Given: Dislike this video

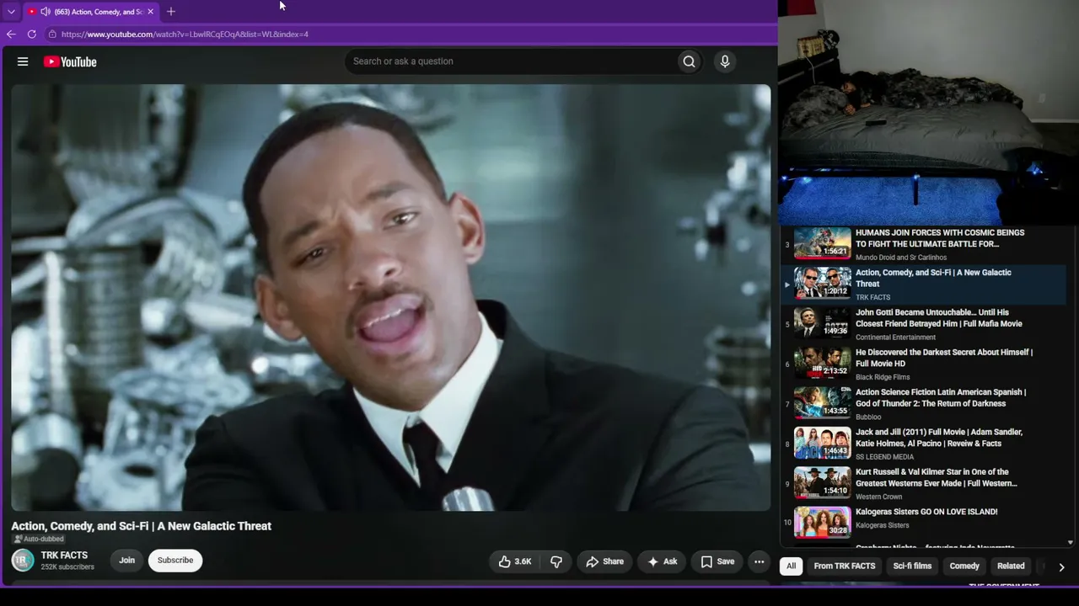Looking at the screenshot, I should [556, 561].
